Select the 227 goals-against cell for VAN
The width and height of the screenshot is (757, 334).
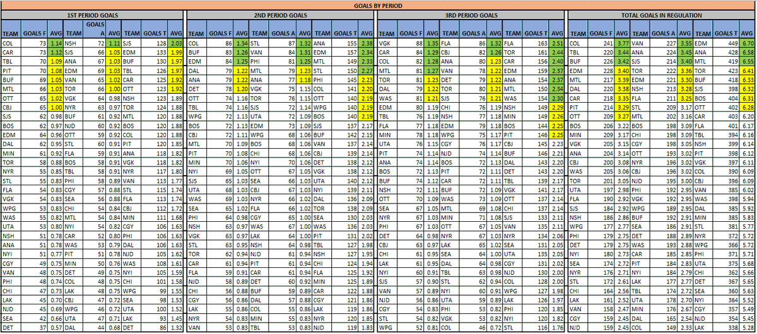click(664, 43)
